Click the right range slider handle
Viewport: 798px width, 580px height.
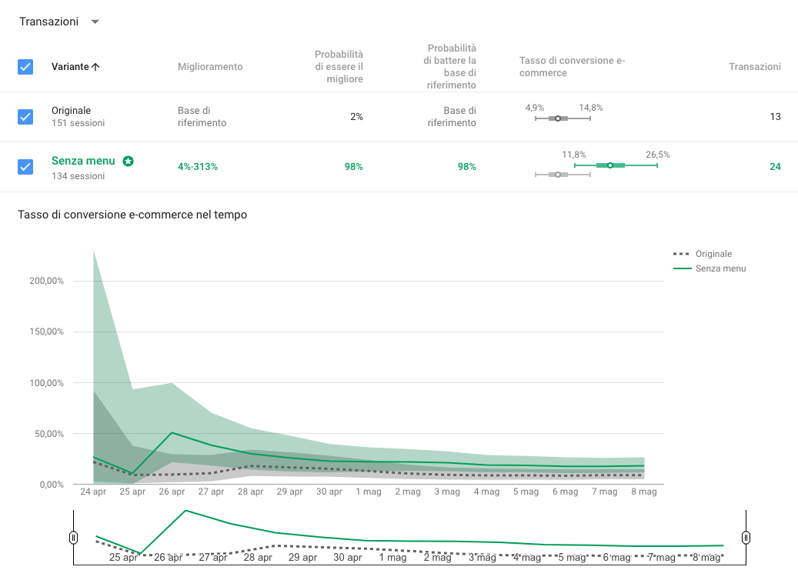[x=746, y=537]
